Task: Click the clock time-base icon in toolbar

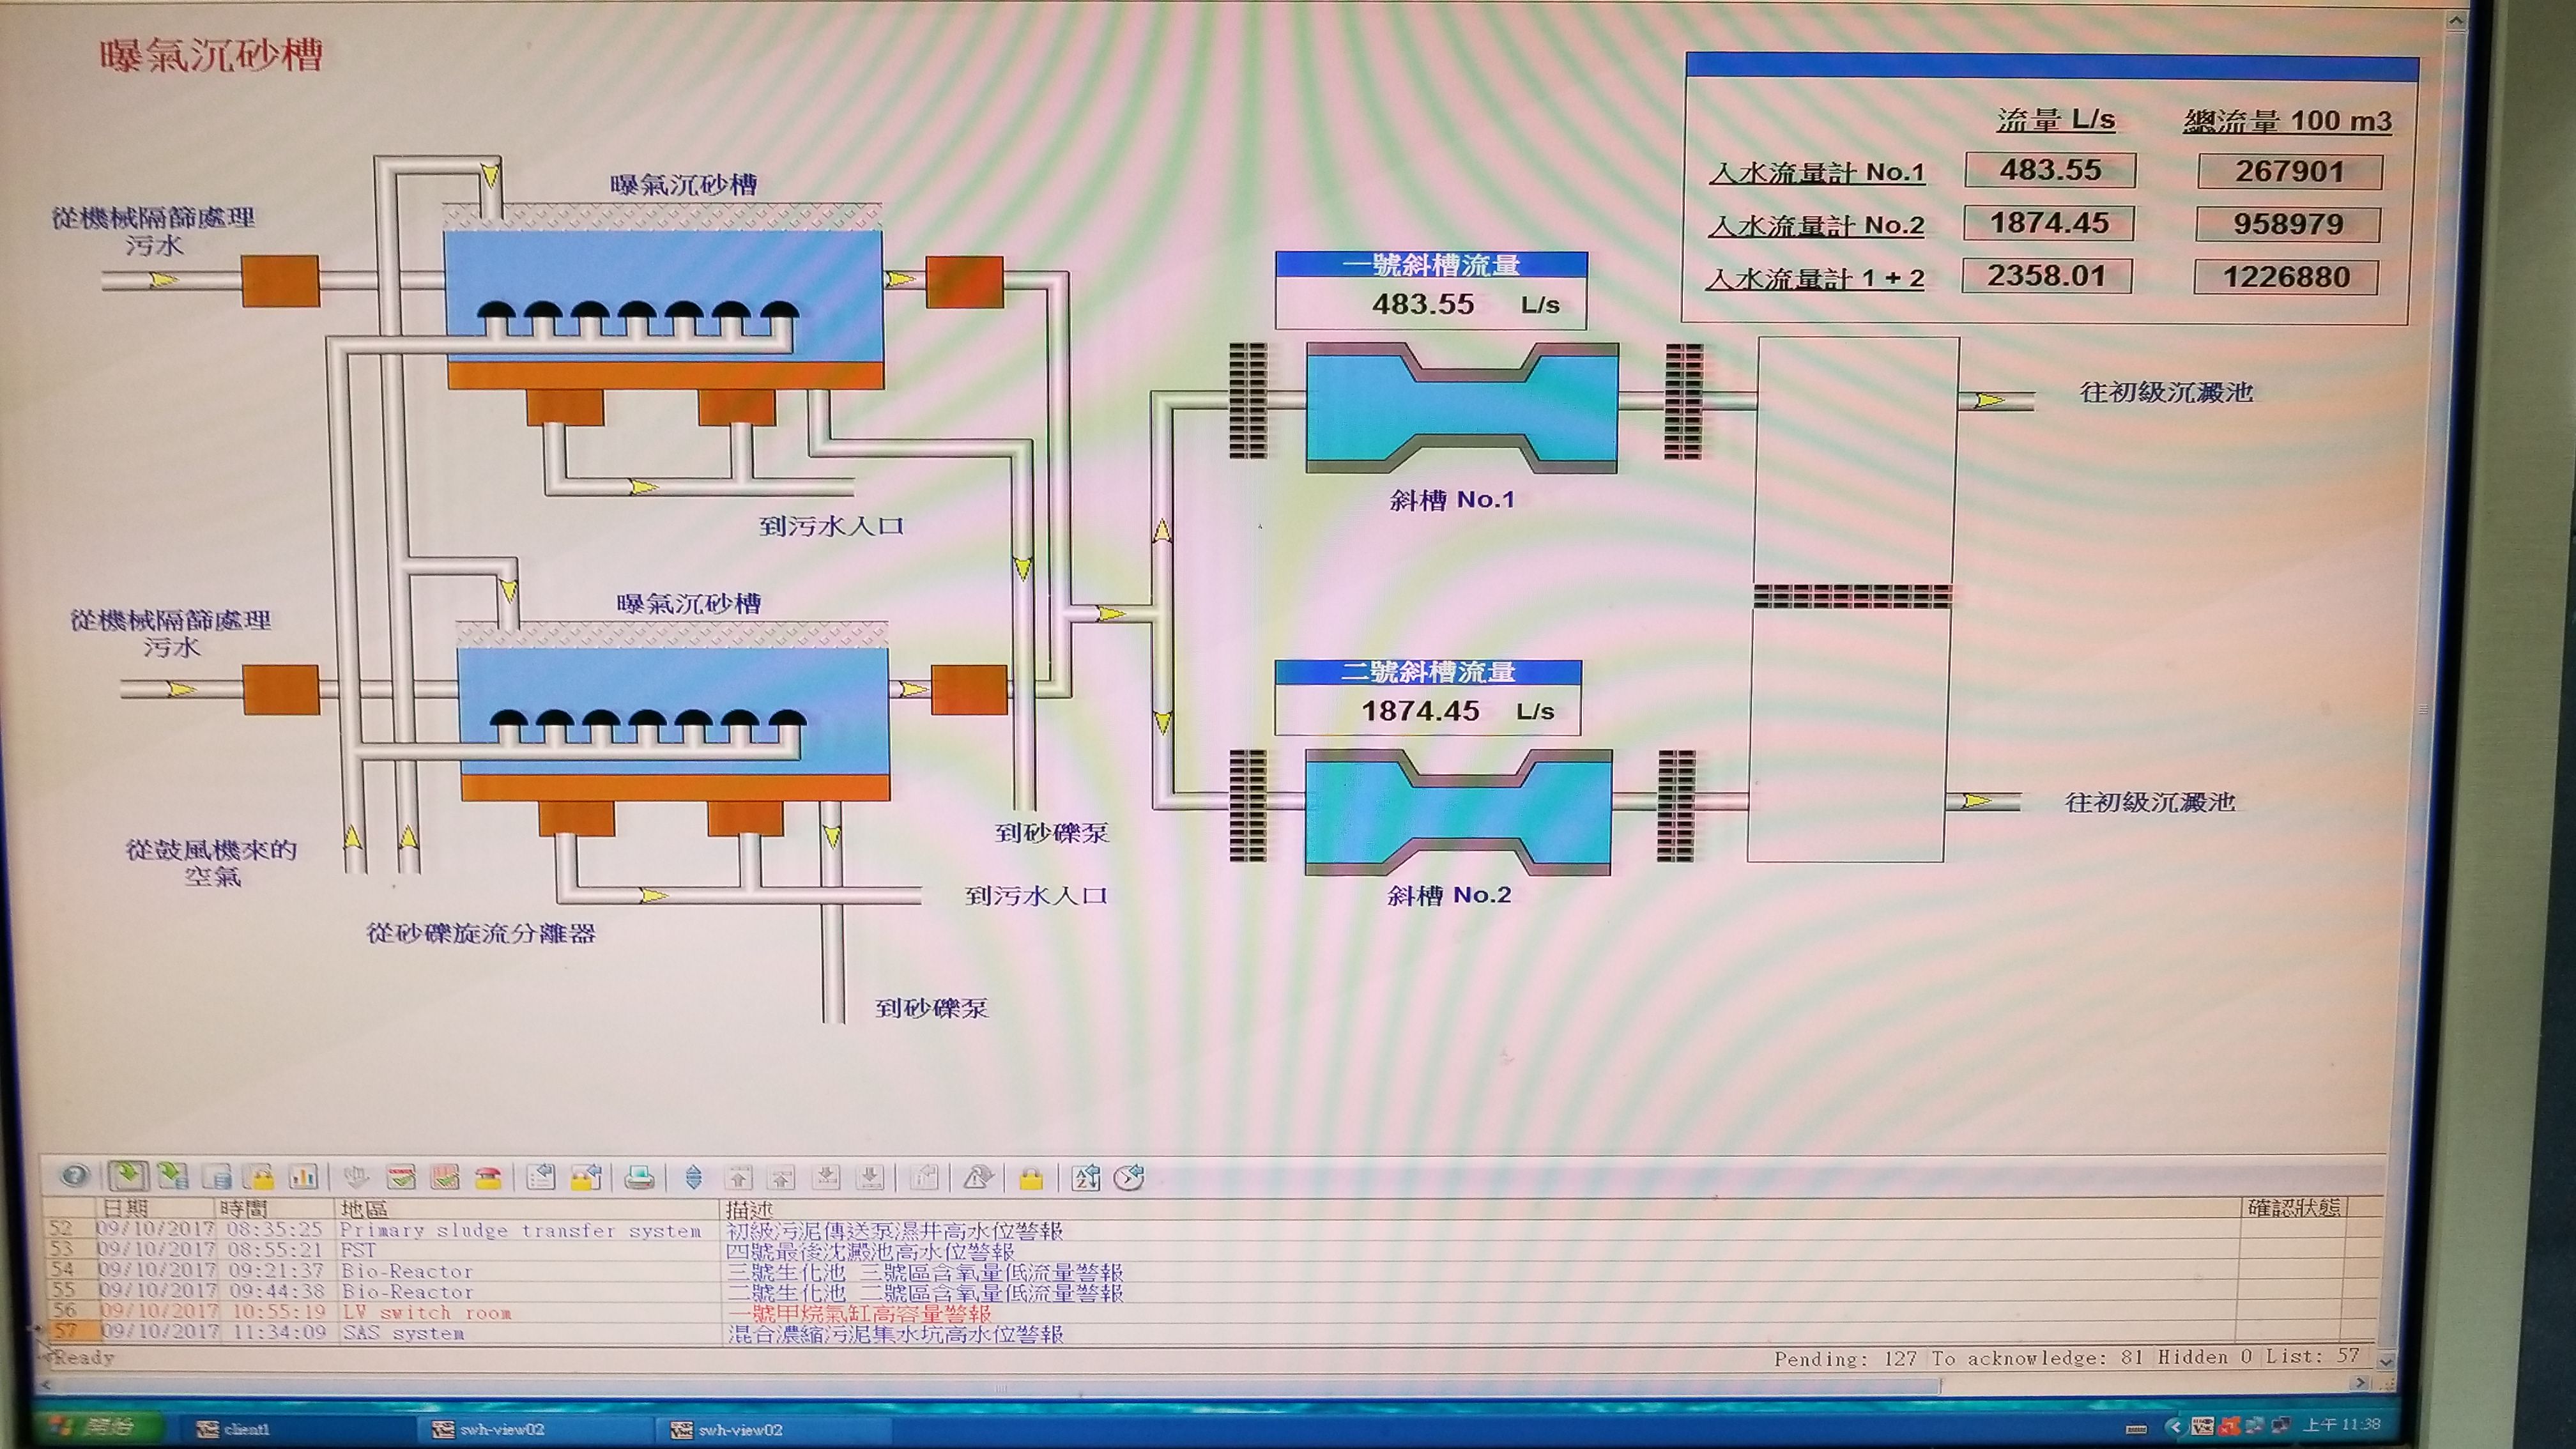Action: (x=1130, y=1177)
